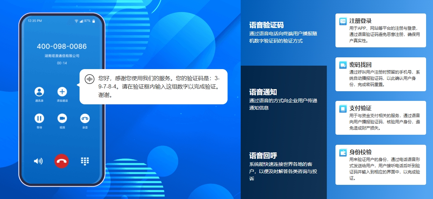Open the 身份校验 card title

360,152
